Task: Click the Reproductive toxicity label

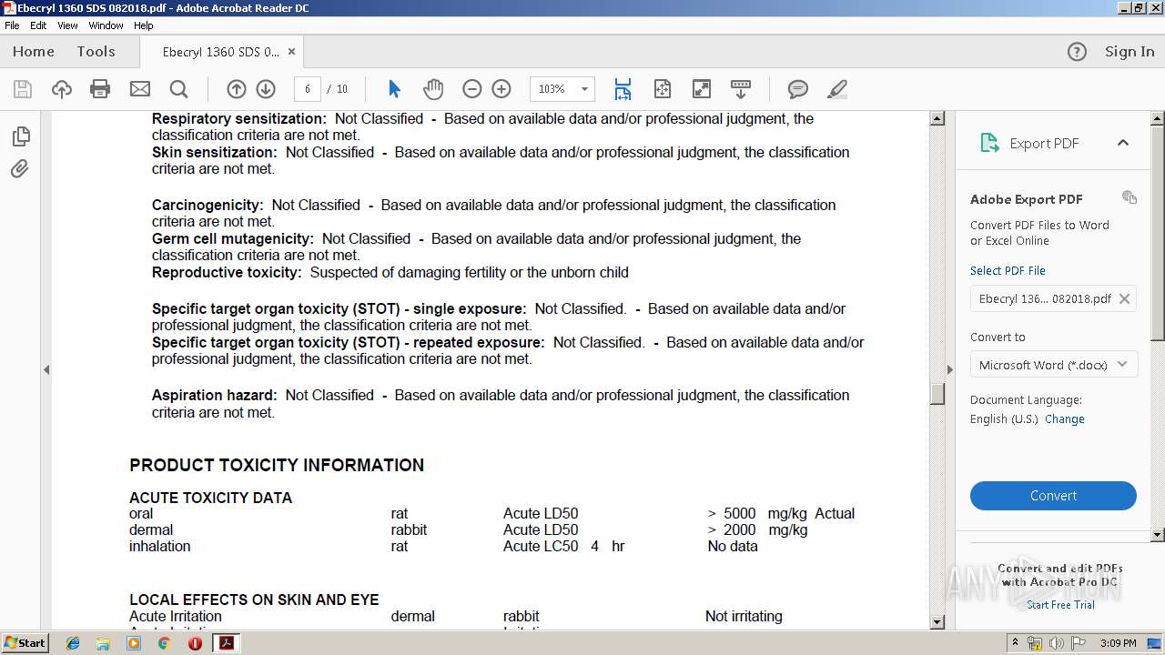Action: 227,272
